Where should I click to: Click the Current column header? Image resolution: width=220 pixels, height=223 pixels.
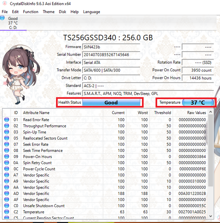pyautogui.click(x=114, y=113)
